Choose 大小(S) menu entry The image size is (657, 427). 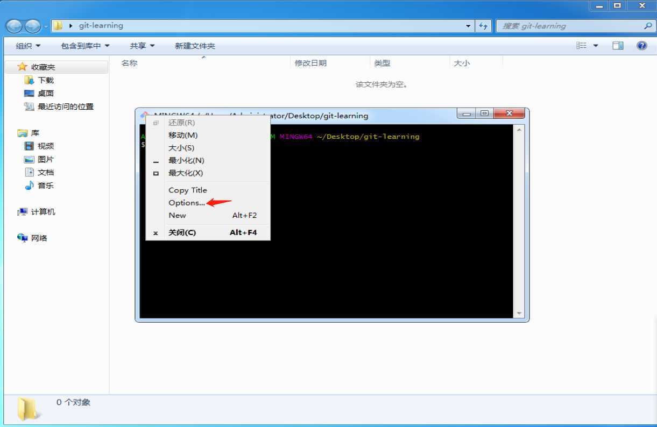pyautogui.click(x=181, y=147)
